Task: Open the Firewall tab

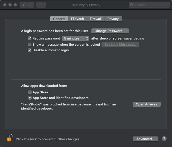Action: pos(96,19)
